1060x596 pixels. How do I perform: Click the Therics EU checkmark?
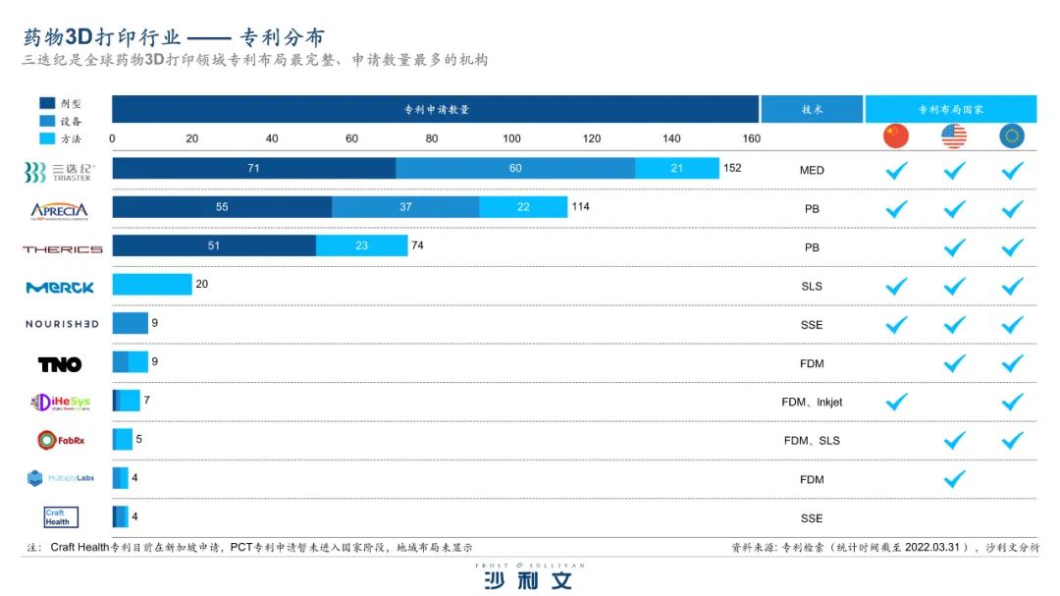click(x=1013, y=247)
